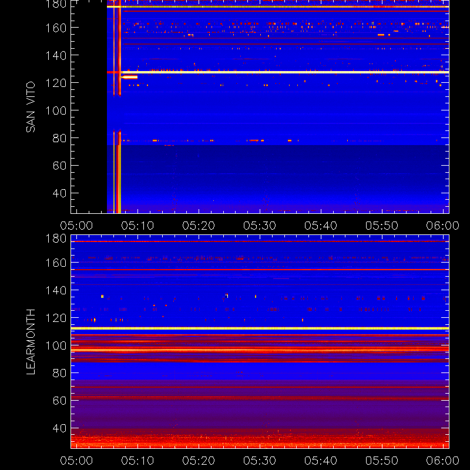This screenshot has width=470, height=470.
Task: Pick the 100 frequency label on Learmonth plot
Action: tap(56, 345)
